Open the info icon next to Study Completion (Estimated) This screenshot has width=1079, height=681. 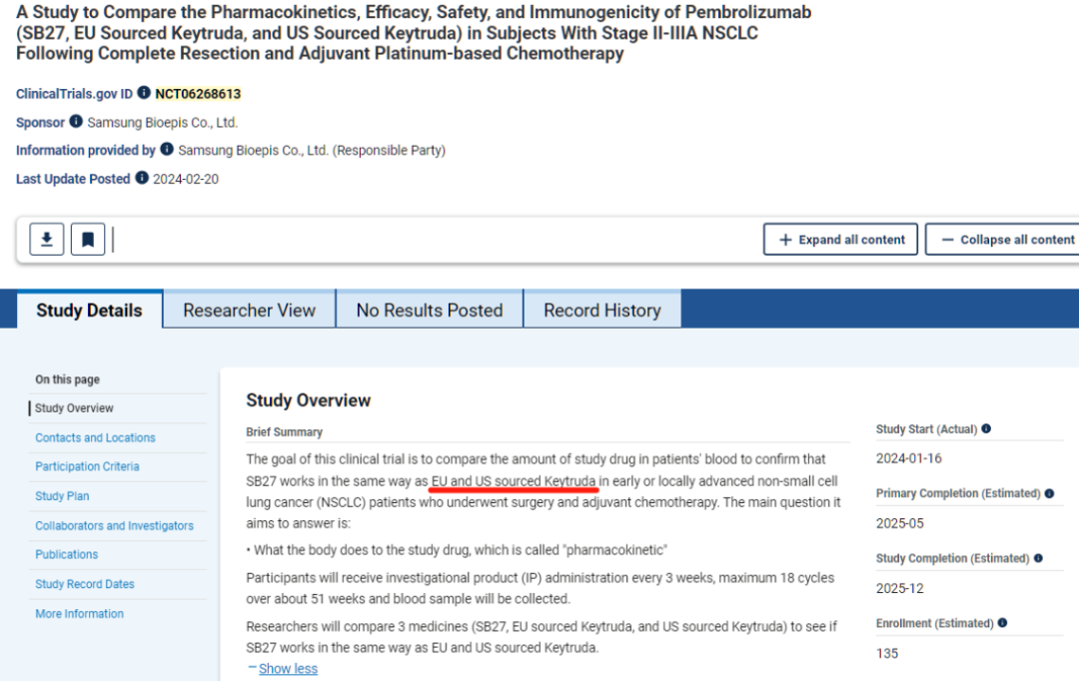1038,558
